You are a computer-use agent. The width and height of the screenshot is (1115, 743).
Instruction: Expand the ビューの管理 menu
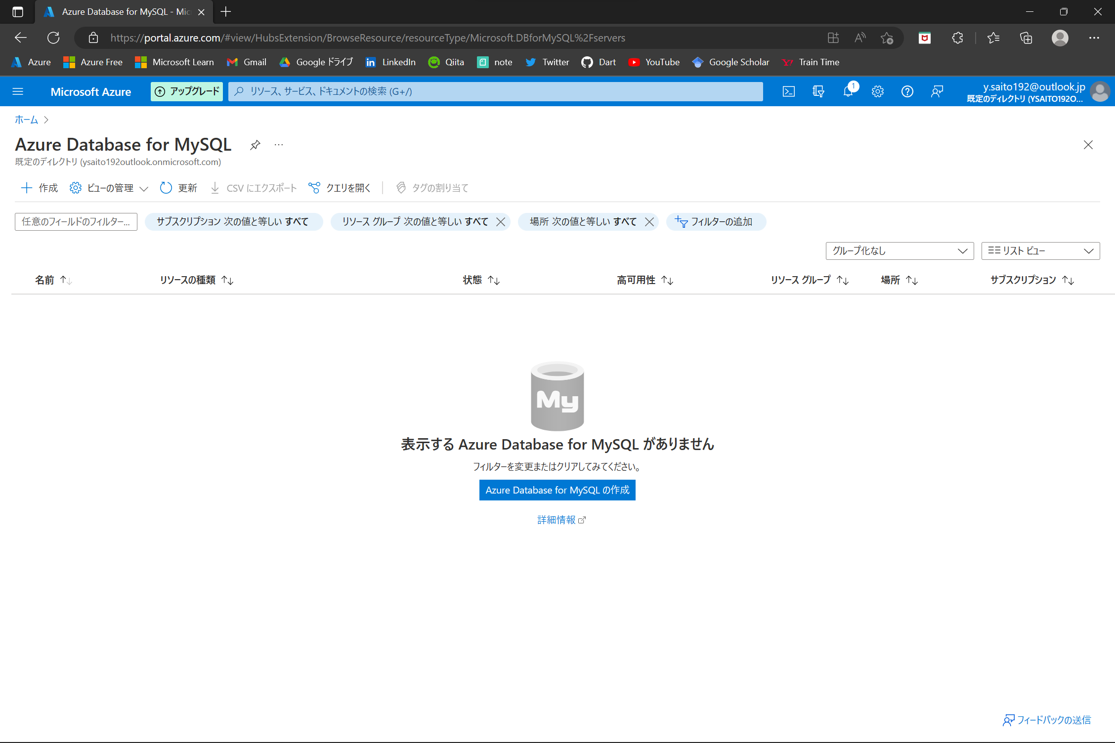tap(109, 188)
